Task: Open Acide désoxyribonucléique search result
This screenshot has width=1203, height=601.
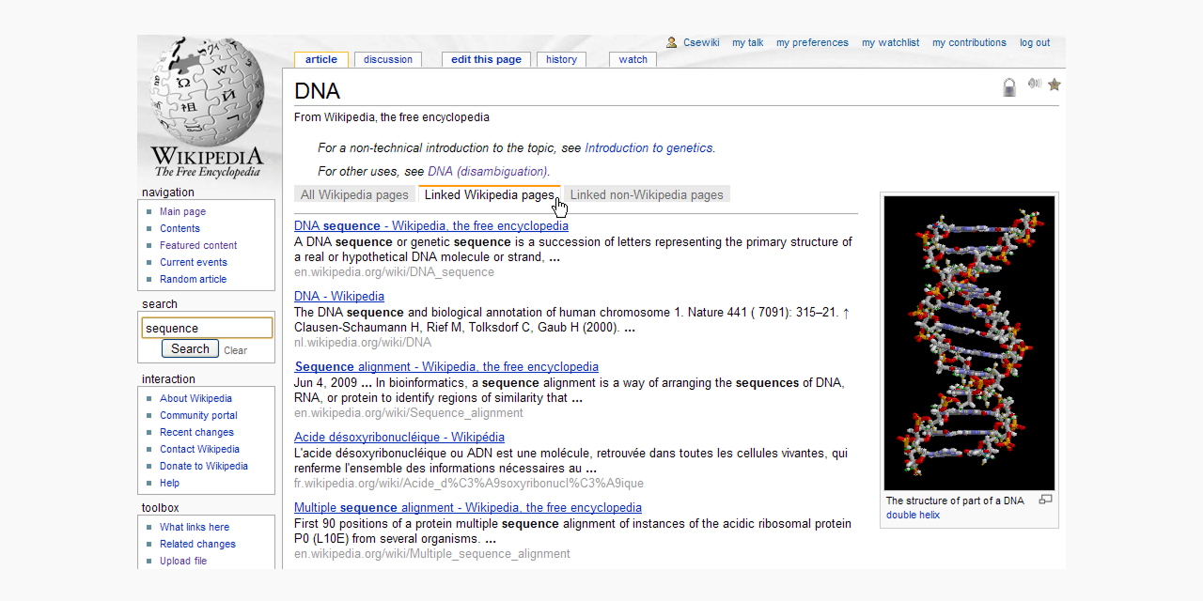Action: 399,437
